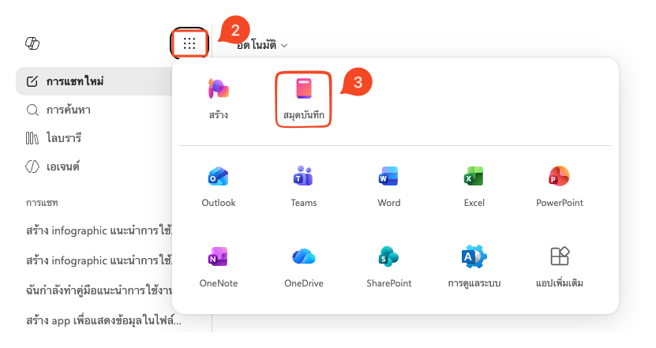Open chat ฉันกำลังทำคู่มือแนะนำการใช้งาน
Viewport: 656px width, 348px height.
click(99, 290)
